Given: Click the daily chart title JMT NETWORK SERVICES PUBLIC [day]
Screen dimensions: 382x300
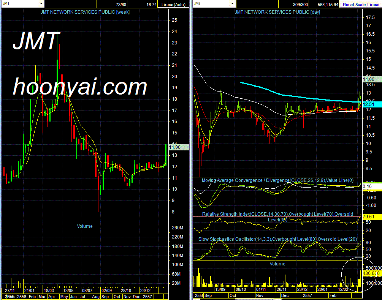Looking at the screenshot, I should coord(277,12).
